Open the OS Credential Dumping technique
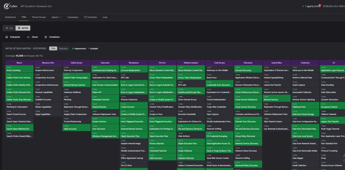The height and width of the screenshot is (170, 345). [219, 135]
